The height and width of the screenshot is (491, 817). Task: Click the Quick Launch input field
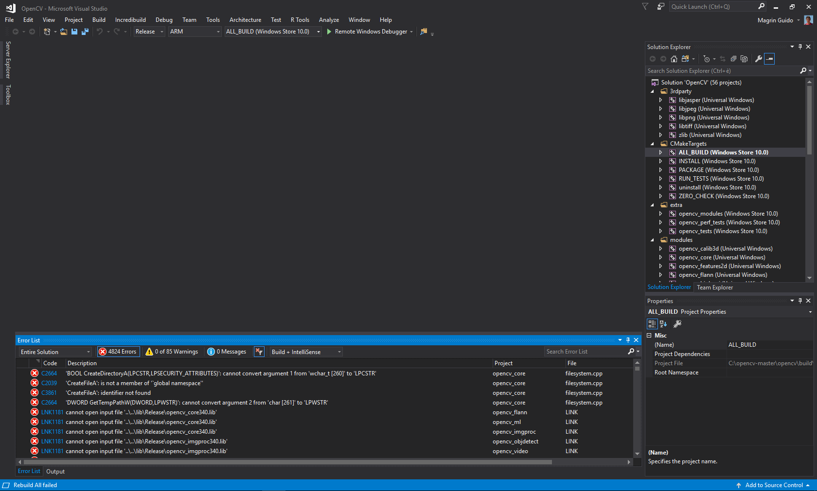click(713, 6)
